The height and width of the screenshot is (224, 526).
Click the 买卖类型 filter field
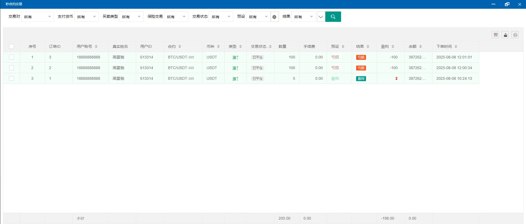pos(131,17)
